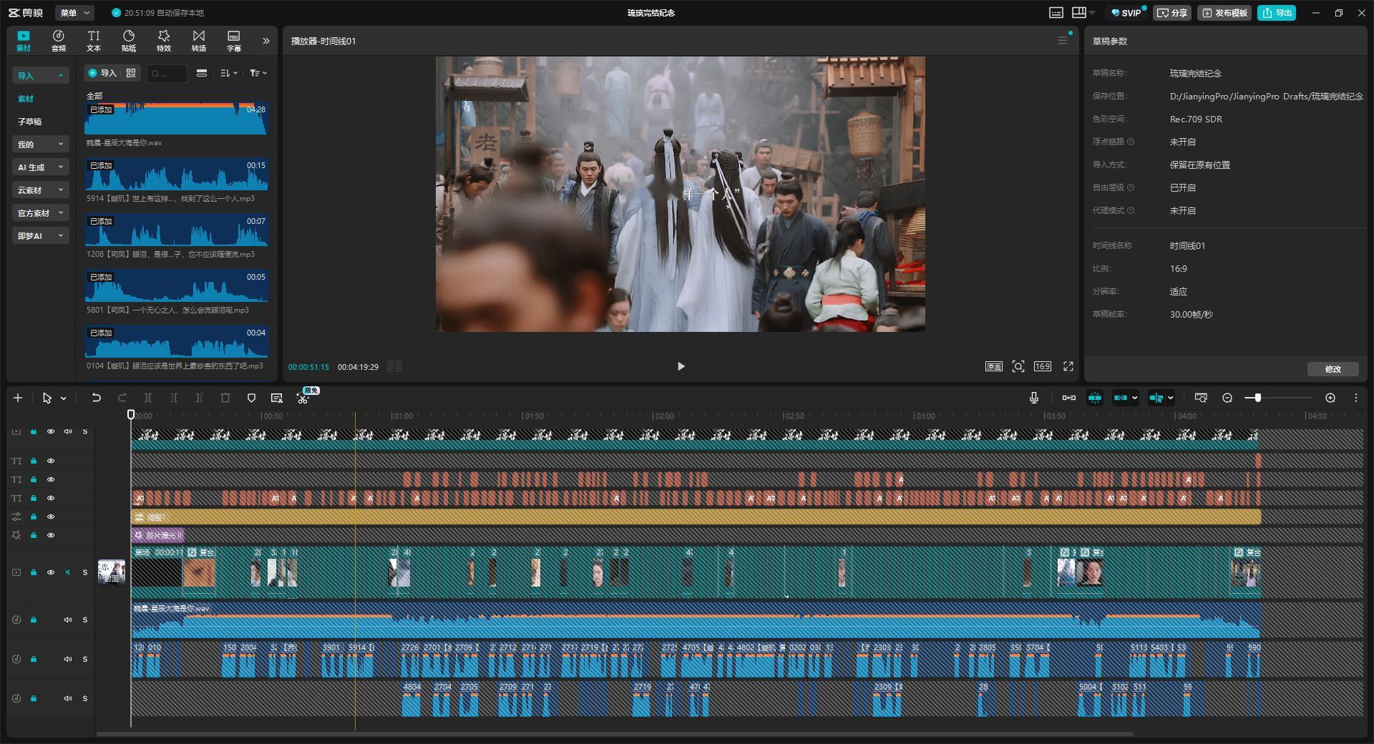
Task: Add a marker with the shield marker icon
Action: pyautogui.click(x=251, y=398)
